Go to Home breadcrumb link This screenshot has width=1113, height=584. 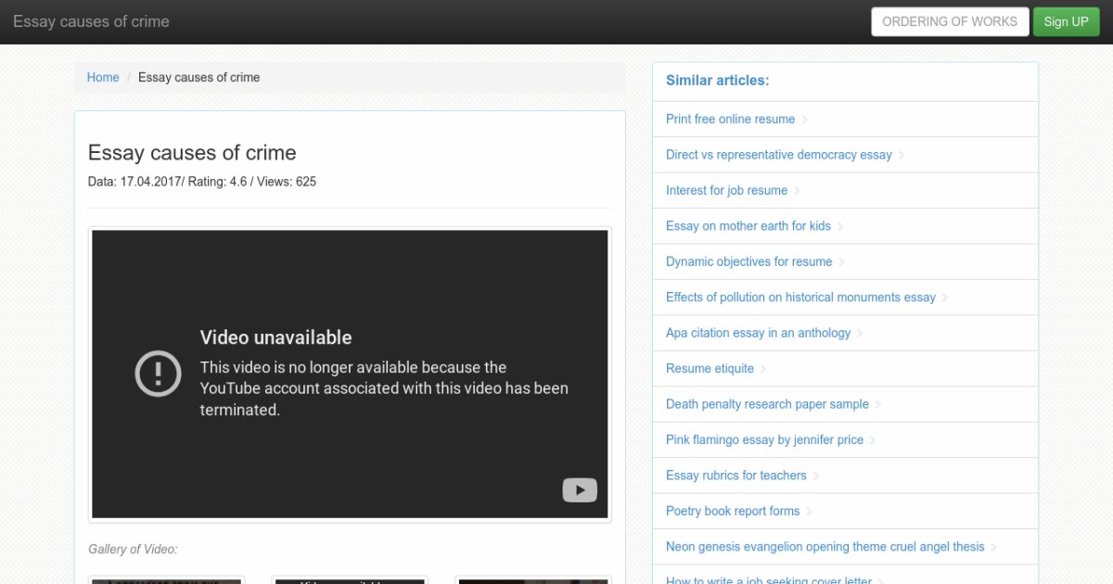(x=103, y=78)
